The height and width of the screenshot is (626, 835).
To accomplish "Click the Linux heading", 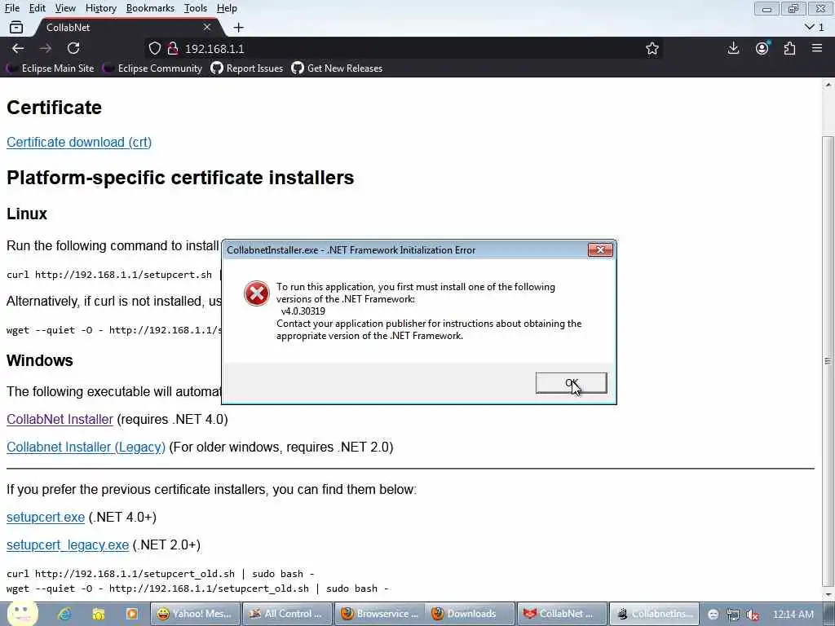I will pyautogui.click(x=27, y=214).
